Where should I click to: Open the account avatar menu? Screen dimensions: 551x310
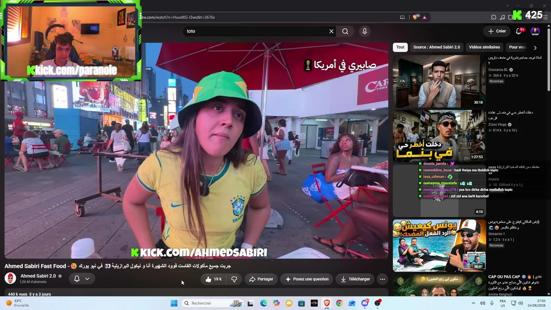(535, 31)
